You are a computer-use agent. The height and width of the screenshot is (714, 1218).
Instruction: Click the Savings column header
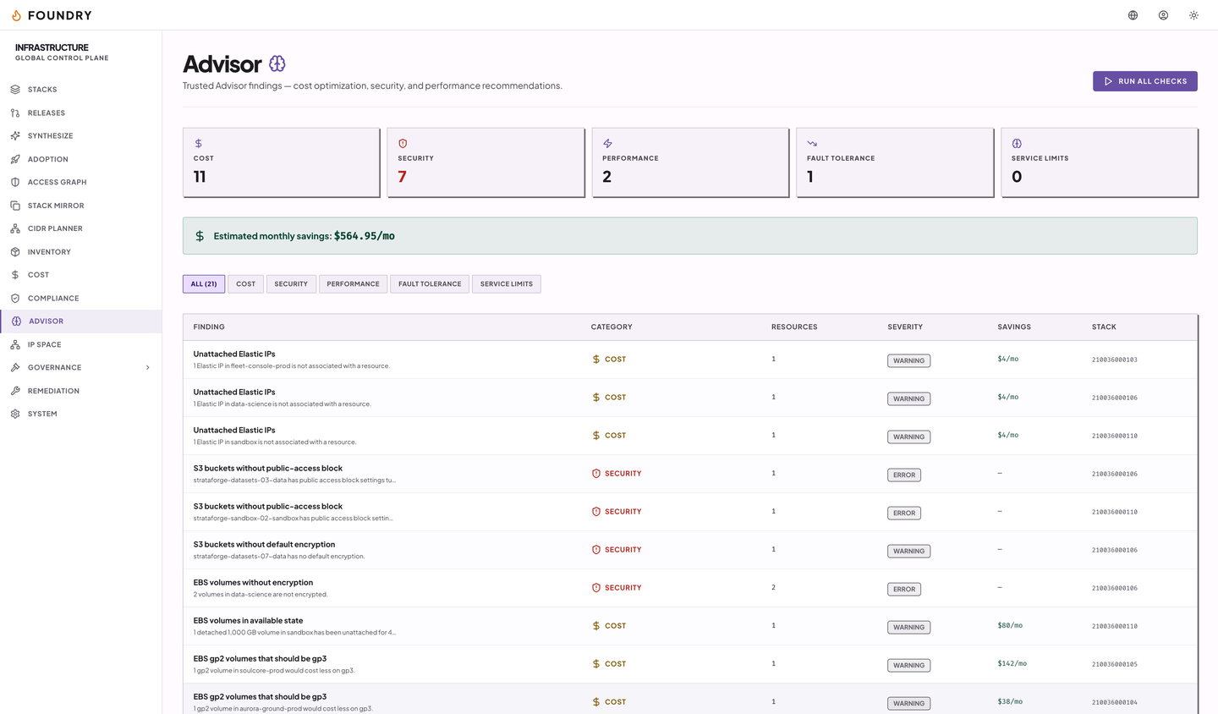coord(1014,327)
